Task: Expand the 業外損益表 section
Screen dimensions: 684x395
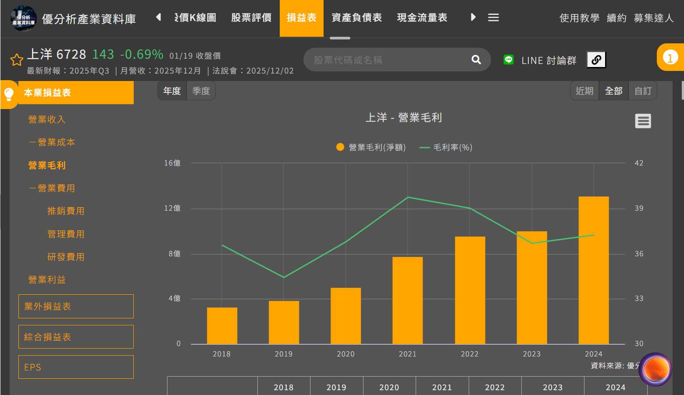Action: pyautogui.click(x=76, y=307)
